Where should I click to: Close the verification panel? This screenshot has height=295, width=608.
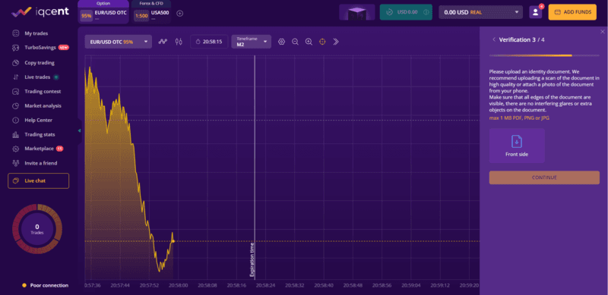(602, 31)
